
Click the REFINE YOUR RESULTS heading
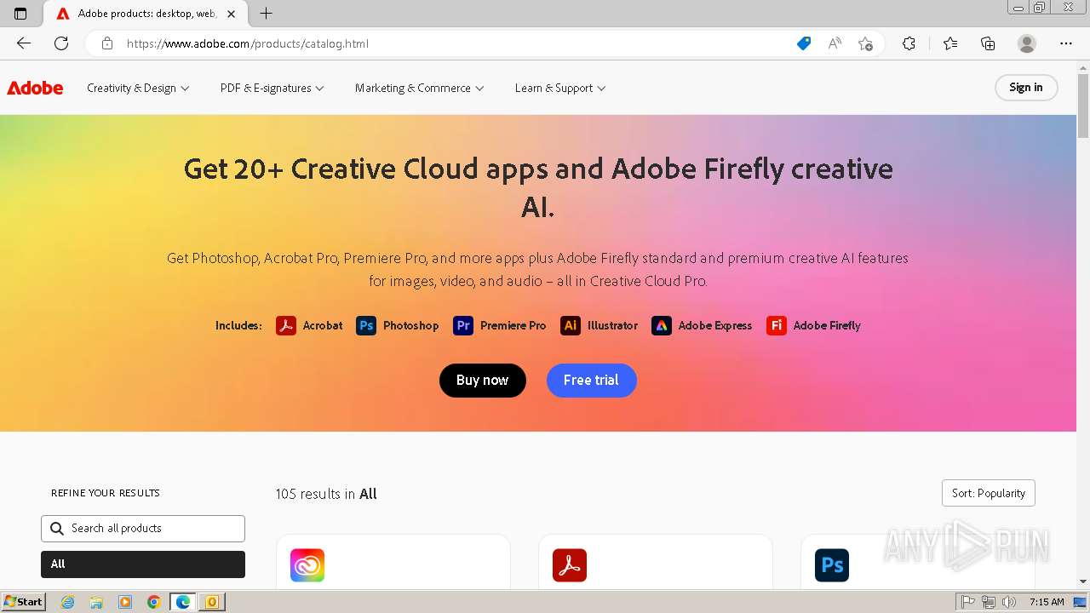pos(106,493)
